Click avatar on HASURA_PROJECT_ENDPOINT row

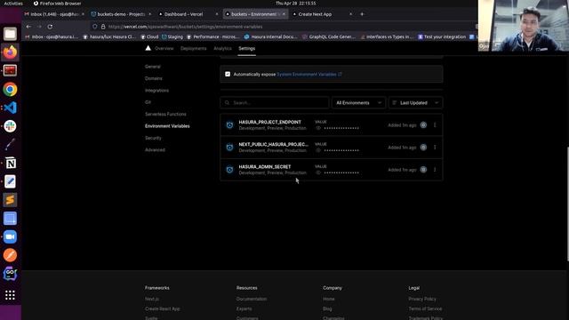423,124
